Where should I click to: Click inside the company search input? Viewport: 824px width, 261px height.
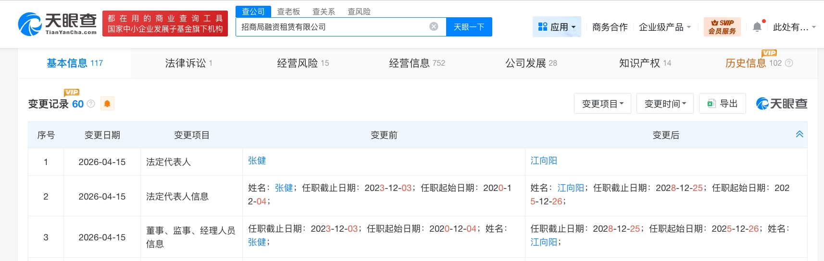click(333, 27)
